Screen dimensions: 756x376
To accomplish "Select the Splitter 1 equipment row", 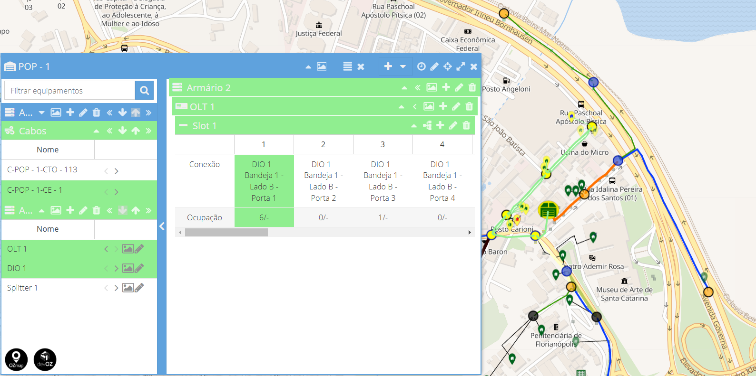I will point(79,288).
